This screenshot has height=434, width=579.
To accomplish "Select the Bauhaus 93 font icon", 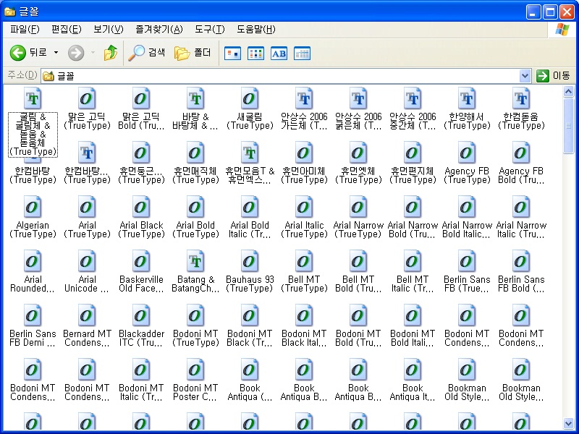I will [250, 261].
